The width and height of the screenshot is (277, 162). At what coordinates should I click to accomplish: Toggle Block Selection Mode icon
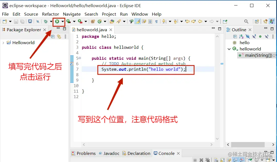coord(150,22)
